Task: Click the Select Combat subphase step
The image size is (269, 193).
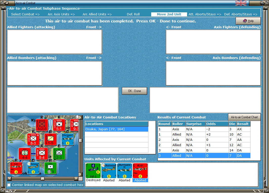Action: click(25, 14)
